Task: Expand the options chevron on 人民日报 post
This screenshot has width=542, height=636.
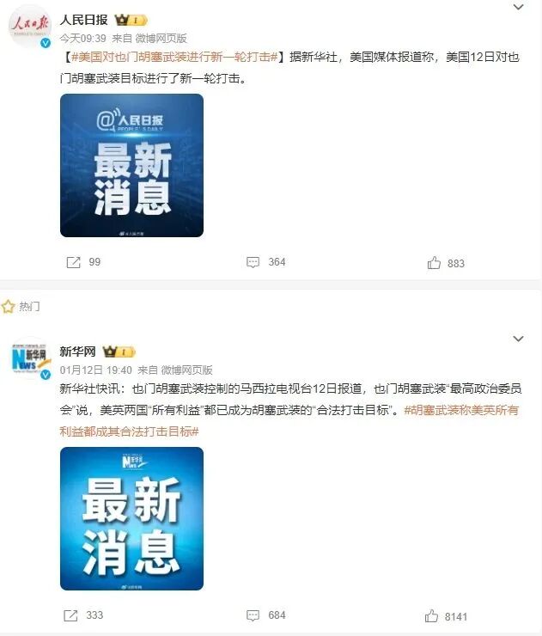Action: (x=519, y=7)
